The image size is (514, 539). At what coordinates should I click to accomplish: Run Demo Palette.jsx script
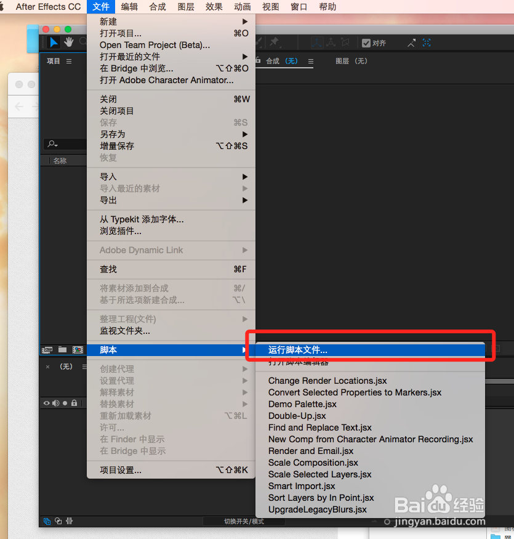(371, 404)
